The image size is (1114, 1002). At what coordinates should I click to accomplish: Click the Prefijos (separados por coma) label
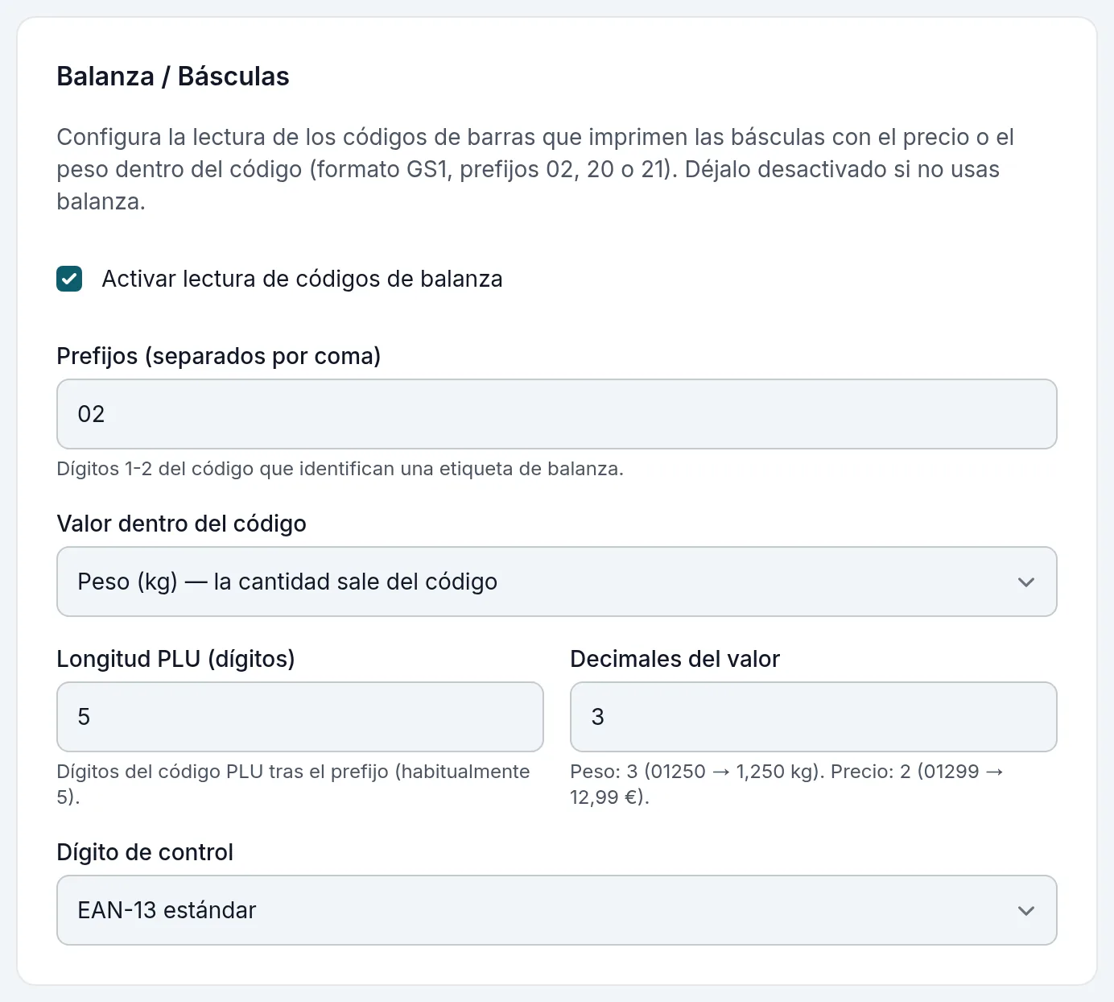point(218,356)
